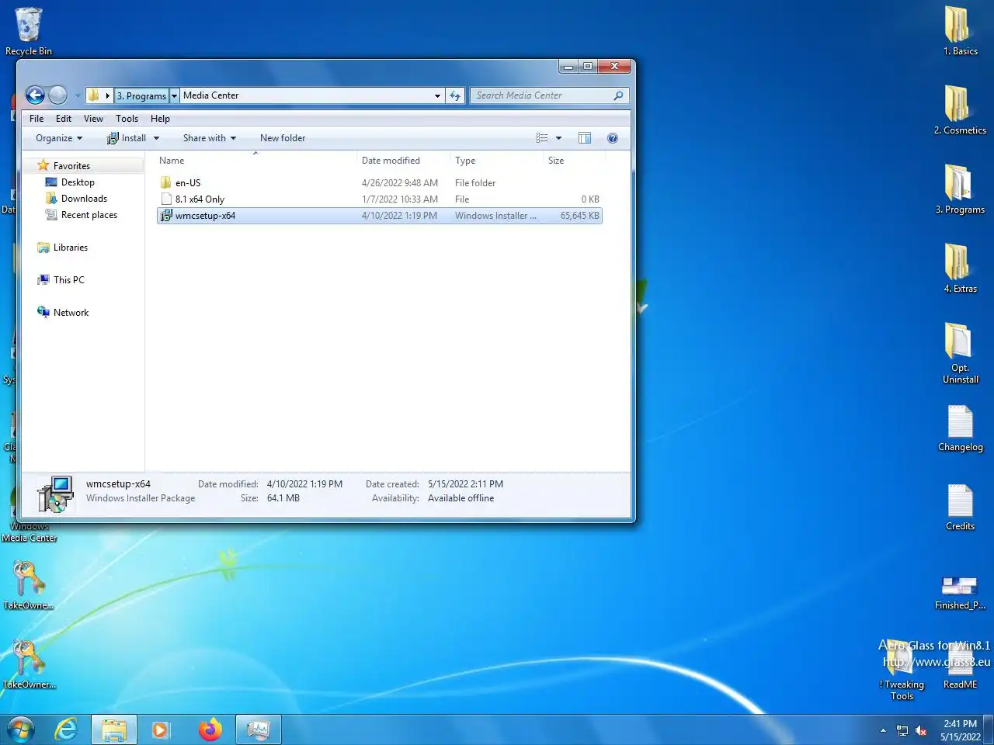994x745 pixels.
Task: Click the 3. Programs breadcrumb segment
Action: (141, 95)
